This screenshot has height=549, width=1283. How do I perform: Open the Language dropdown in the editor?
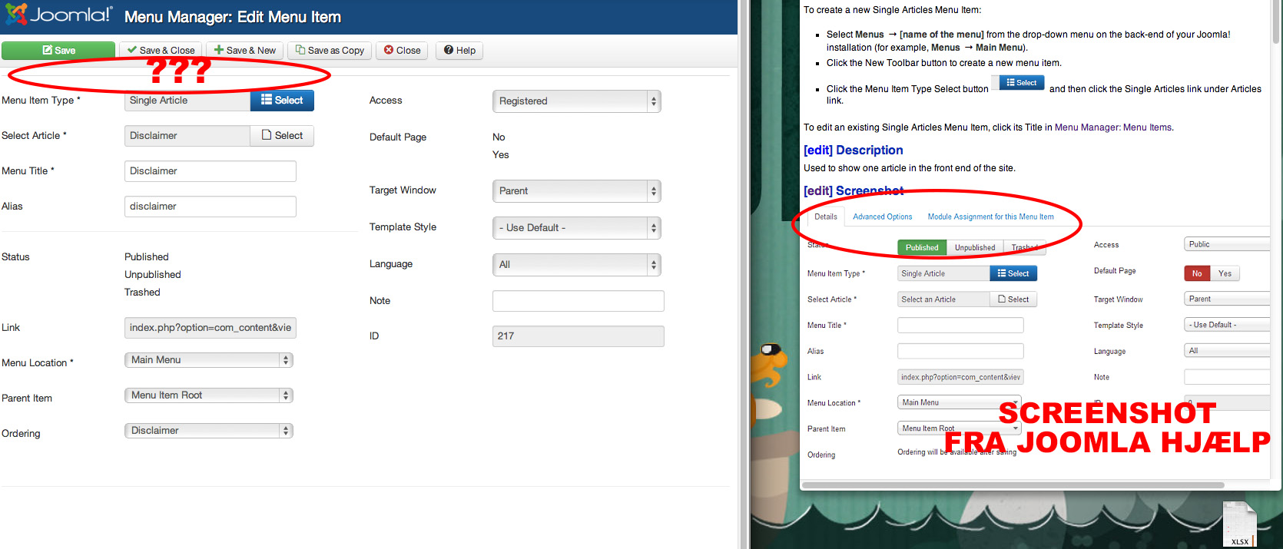[x=577, y=265]
